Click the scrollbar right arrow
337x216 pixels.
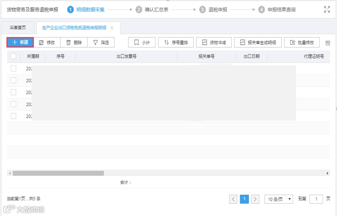327,173
